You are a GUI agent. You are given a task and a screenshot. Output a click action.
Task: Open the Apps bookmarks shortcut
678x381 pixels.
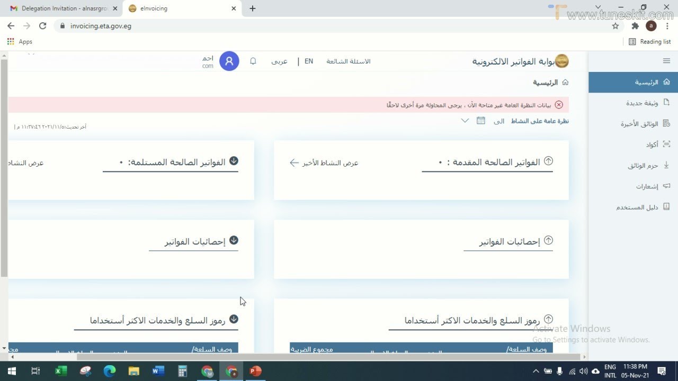[x=20, y=42]
